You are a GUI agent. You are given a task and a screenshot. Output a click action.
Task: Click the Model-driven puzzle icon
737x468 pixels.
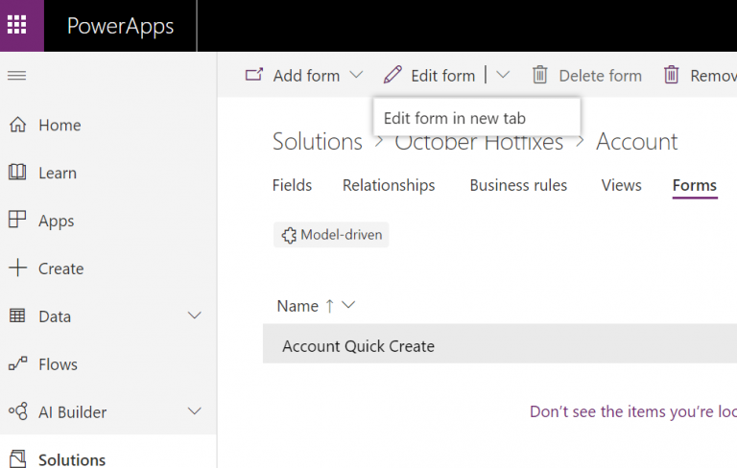(289, 235)
